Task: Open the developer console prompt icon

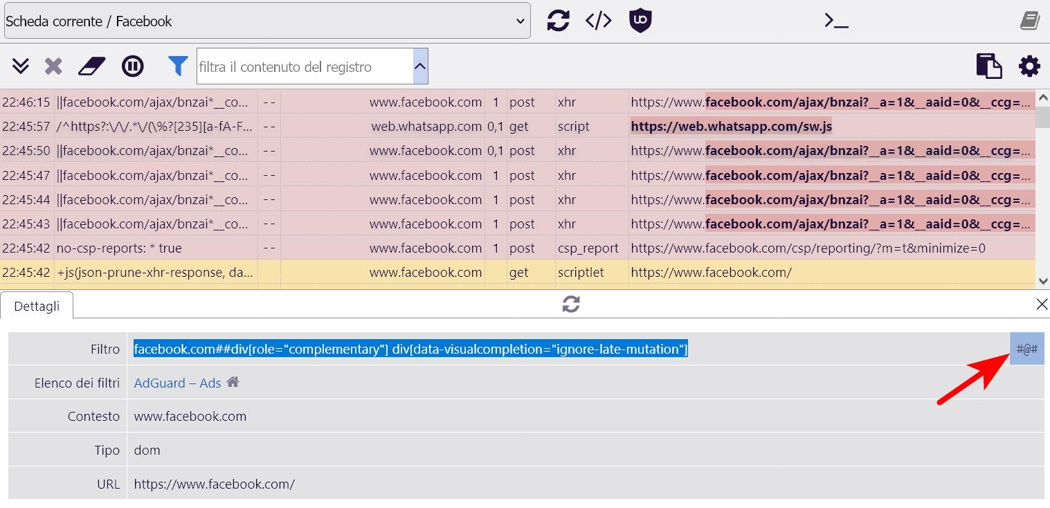Action: 836,21
